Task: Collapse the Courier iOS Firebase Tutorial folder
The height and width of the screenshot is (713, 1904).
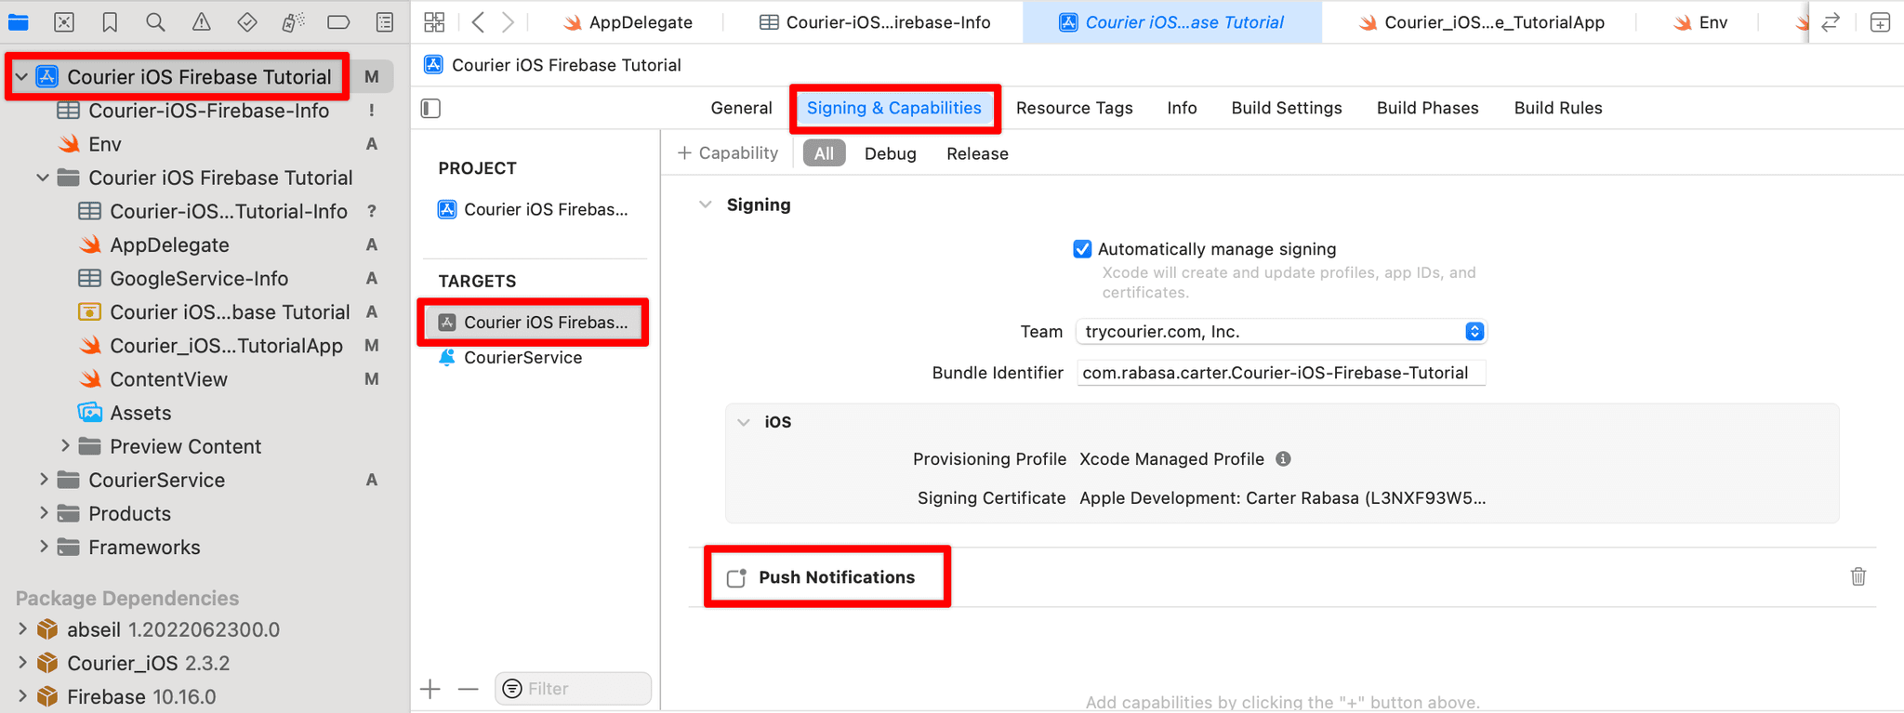Action: pos(43,178)
